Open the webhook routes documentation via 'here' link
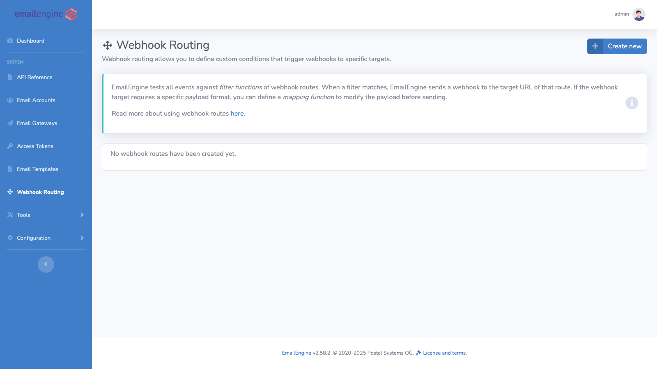The width and height of the screenshot is (657, 369). [x=237, y=113]
